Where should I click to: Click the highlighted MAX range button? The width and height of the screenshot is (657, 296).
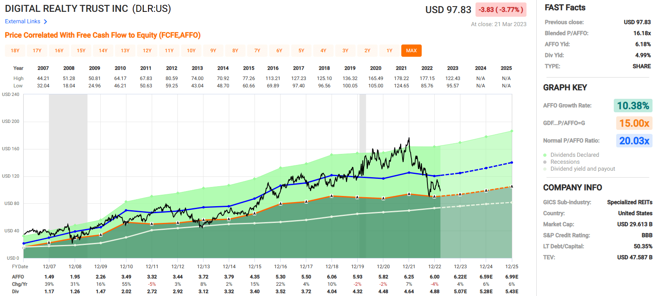(411, 51)
